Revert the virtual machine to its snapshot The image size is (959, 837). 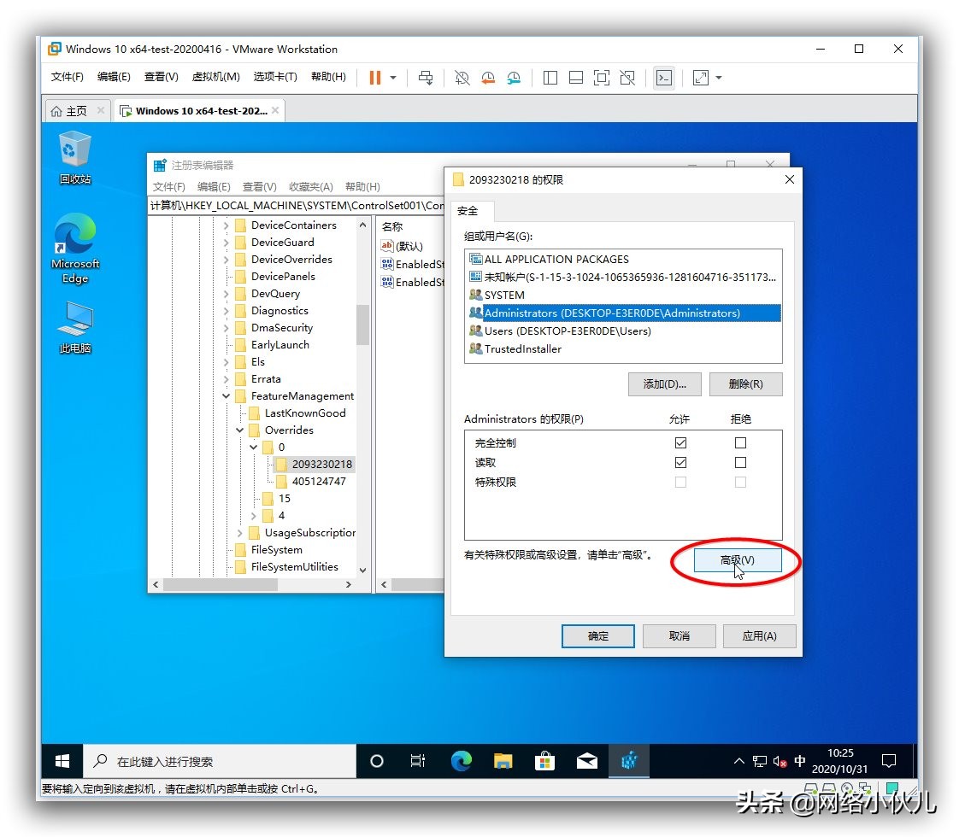tap(487, 78)
